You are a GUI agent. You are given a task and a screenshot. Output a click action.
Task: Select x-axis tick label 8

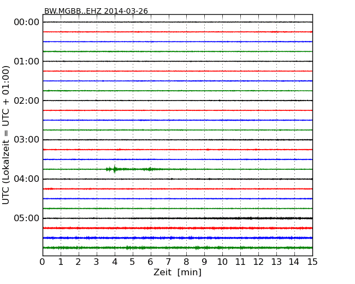click(x=186, y=262)
